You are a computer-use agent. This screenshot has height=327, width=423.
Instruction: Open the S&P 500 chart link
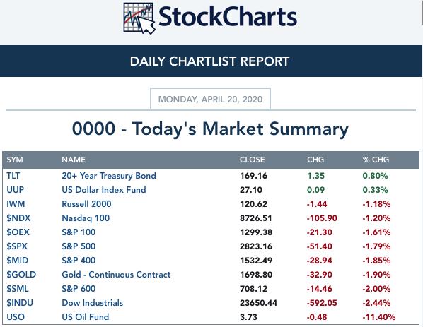click(79, 246)
